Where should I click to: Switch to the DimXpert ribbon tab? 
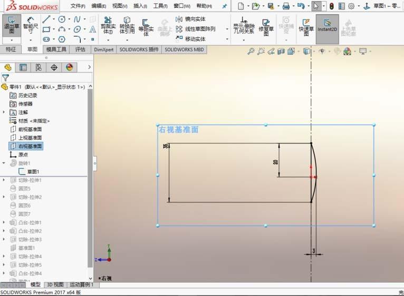click(104, 50)
